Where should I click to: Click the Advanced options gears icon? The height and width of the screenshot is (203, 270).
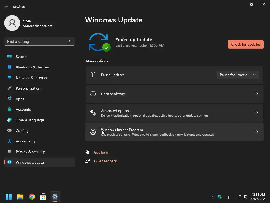[93, 113]
